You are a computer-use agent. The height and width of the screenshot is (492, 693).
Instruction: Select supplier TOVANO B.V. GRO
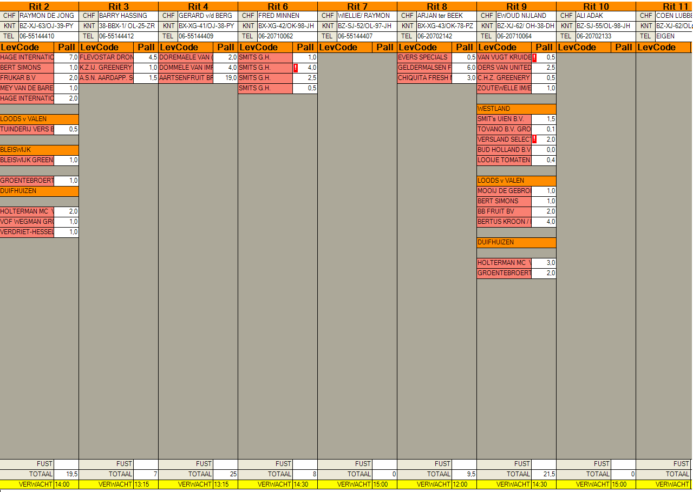505,130
